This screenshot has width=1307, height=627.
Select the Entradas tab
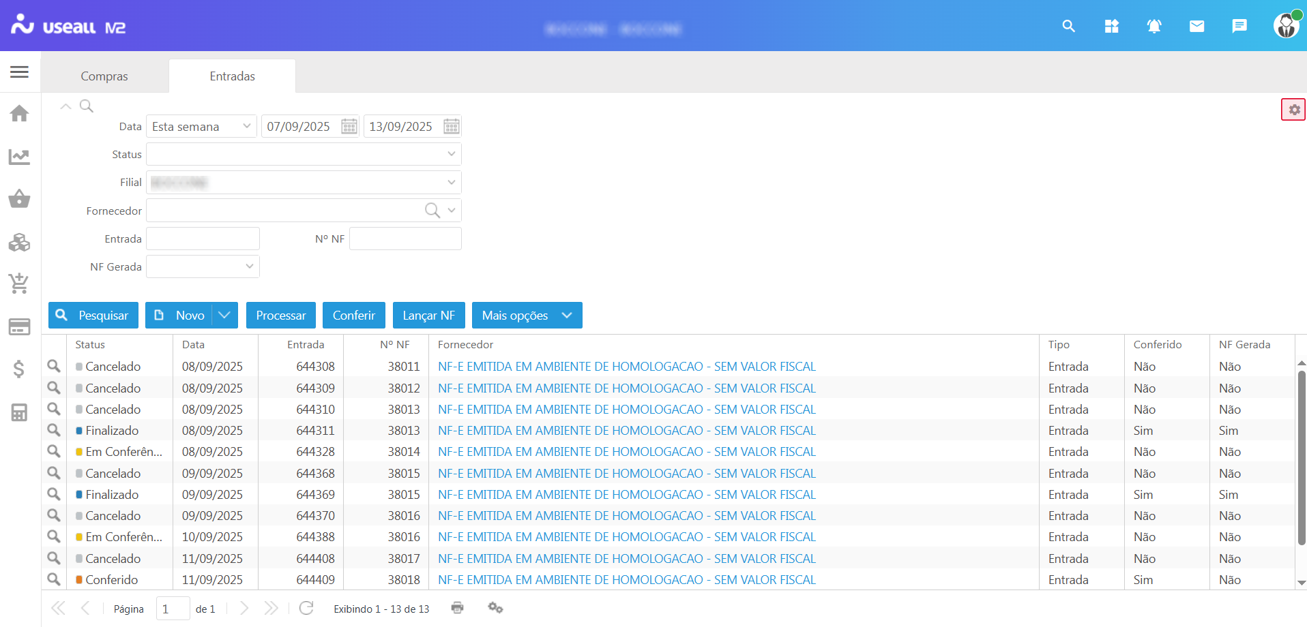point(232,76)
